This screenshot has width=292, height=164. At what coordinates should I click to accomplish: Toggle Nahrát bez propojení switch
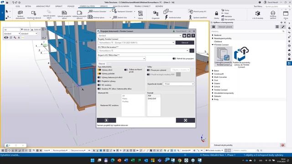pyautogui.click(x=174, y=59)
